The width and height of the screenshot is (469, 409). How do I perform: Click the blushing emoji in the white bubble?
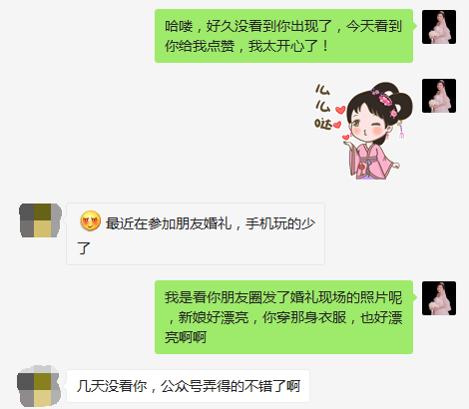(x=90, y=220)
